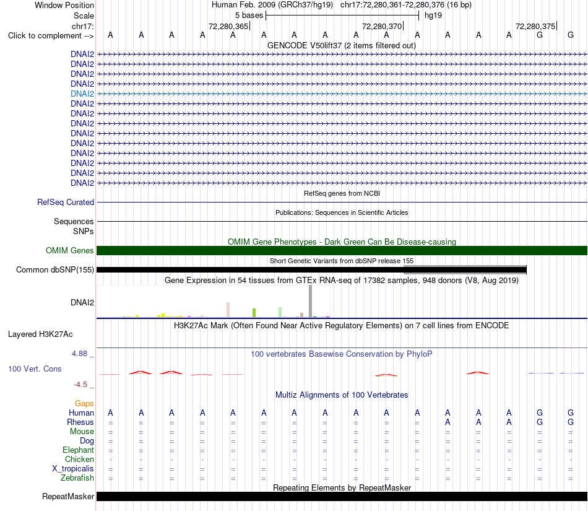Click the DNAI2 label beside GTEx chart

82,302
